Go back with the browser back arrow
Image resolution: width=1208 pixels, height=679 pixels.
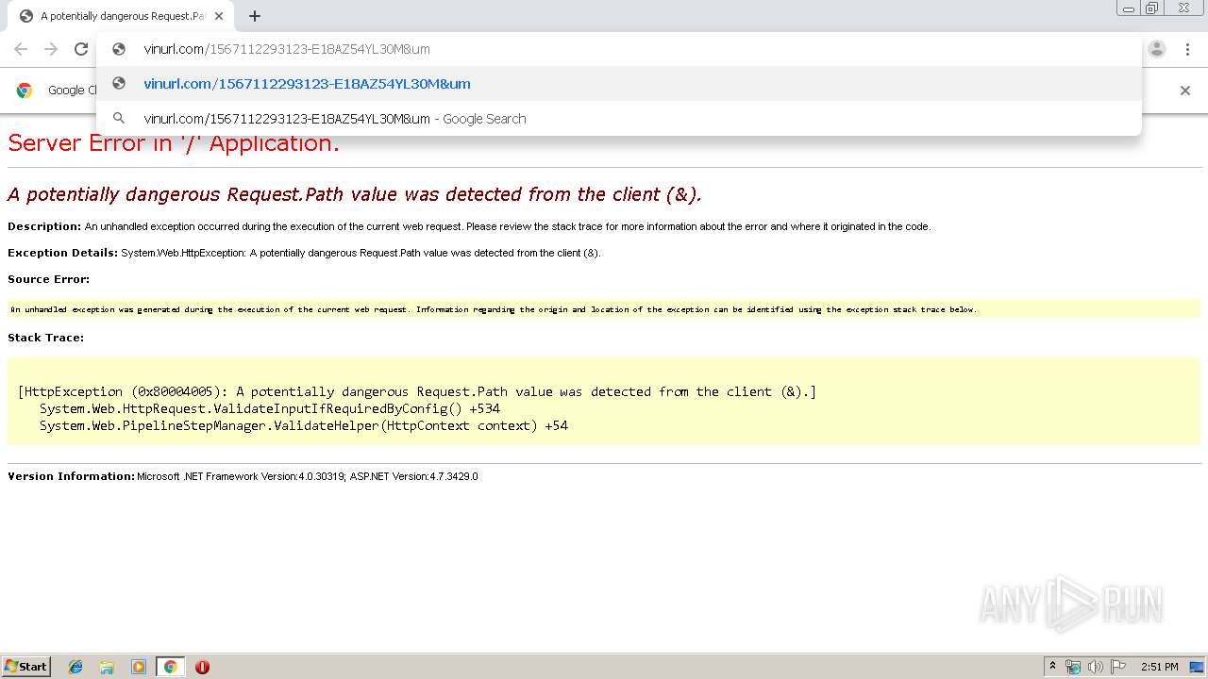(21, 49)
